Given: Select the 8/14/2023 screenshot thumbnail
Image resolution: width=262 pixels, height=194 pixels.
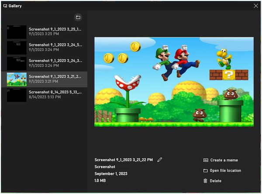Looking at the screenshot, I should click(17, 95).
